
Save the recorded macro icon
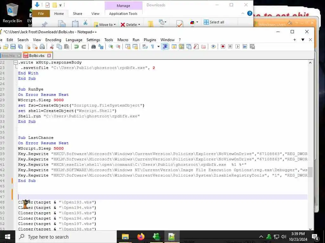click(x=252, y=47)
